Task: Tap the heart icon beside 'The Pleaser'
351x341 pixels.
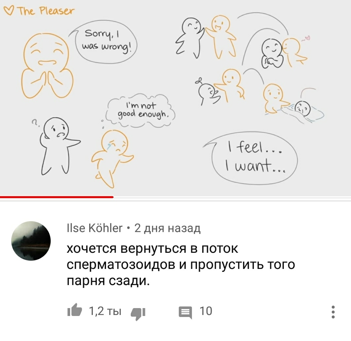Action: click(9, 11)
